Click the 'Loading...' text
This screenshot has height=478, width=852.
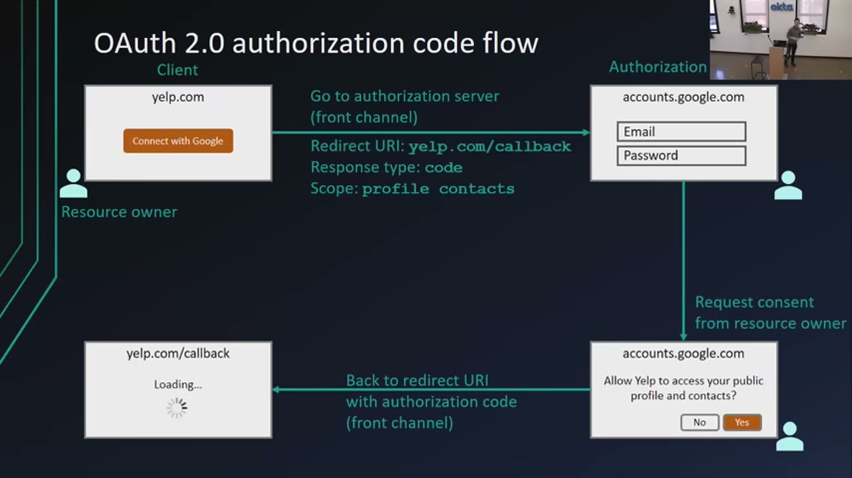(177, 384)
